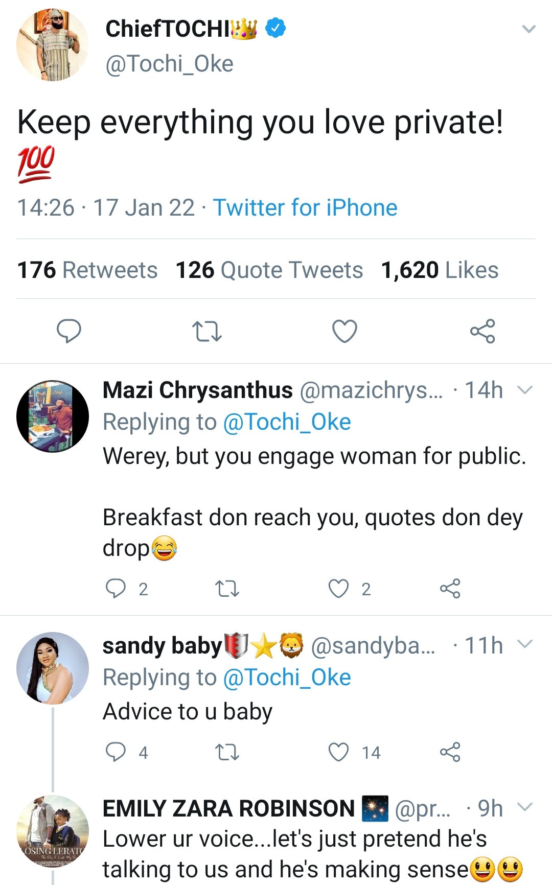Like sandy baby's reply
Viewport: 552px width, 885px height.
pos(338,752)
